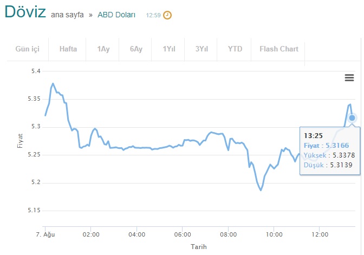Open the 3Yıl chart view
Screen dimensions: 364x255
201,49
